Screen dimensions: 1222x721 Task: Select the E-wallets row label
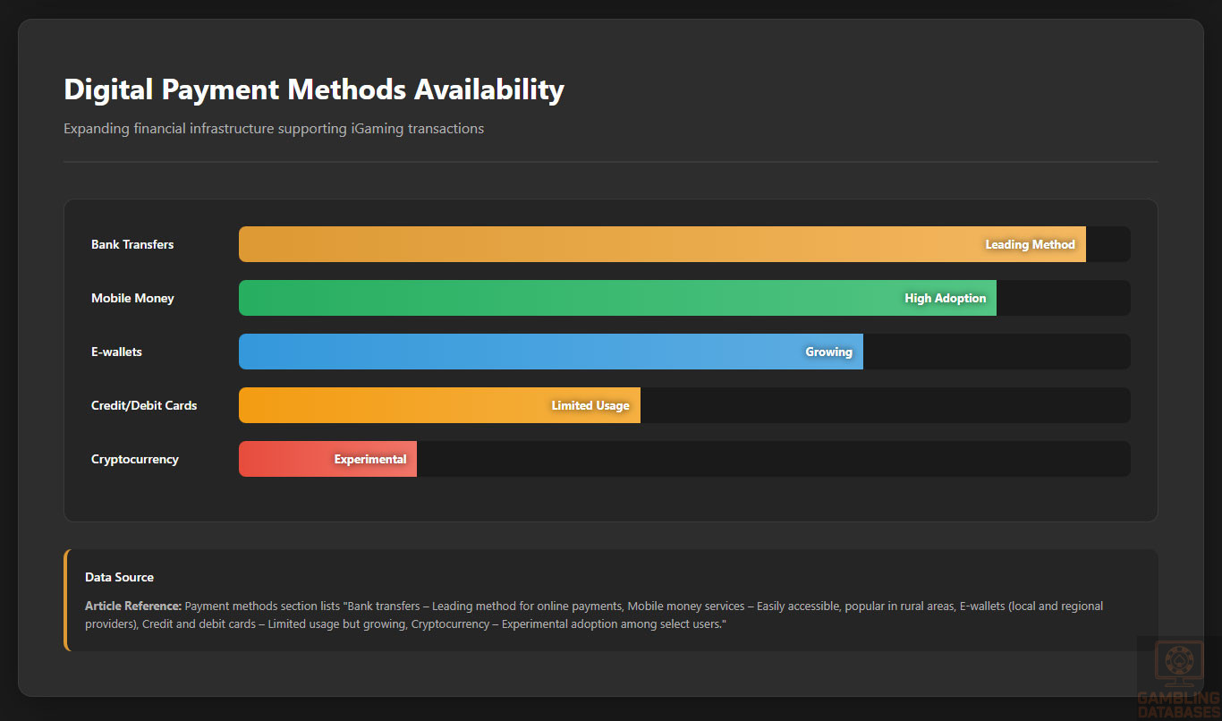116,352
